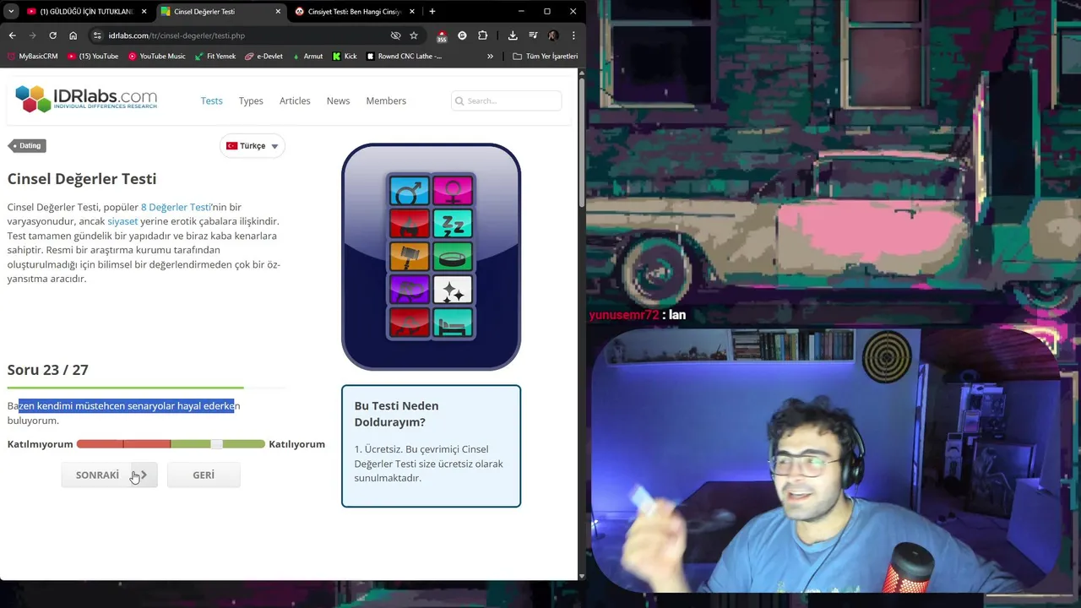Open the (15) YouTube bookmark
The image size is (1081, 608).
[93, 57]
